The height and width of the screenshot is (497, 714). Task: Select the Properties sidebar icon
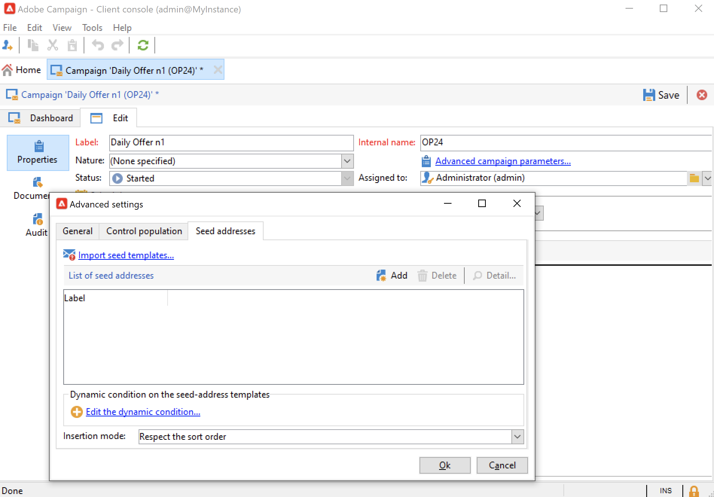[38, 152]
